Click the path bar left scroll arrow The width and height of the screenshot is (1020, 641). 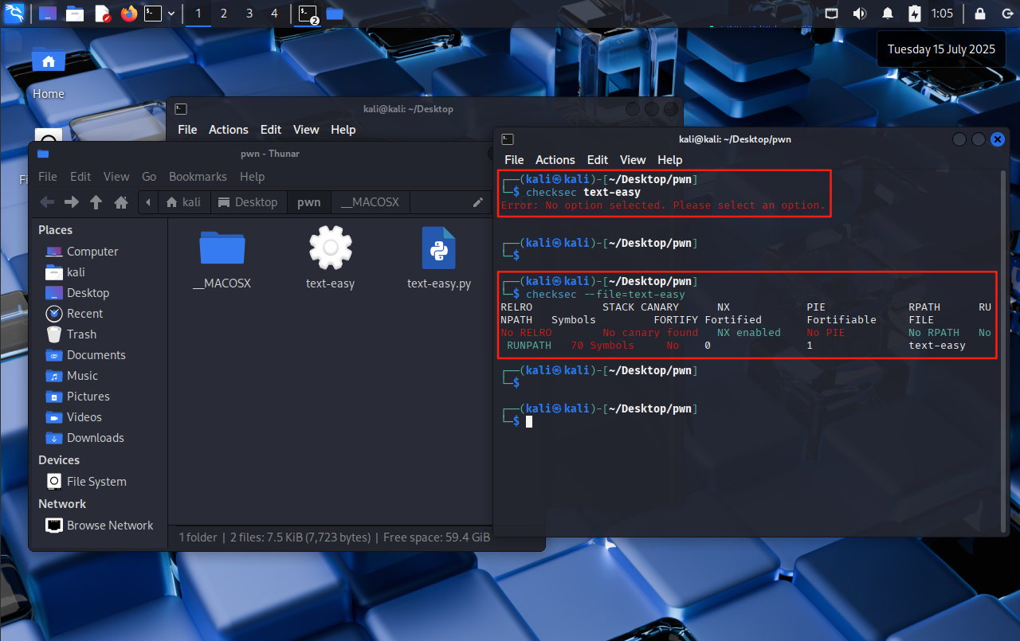coord(148,202)
